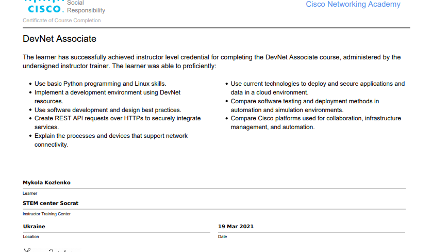This screenshot has height=252, width=432.
Task: Click the learner name Mykola Kozlenko
Action: (46, 183)
